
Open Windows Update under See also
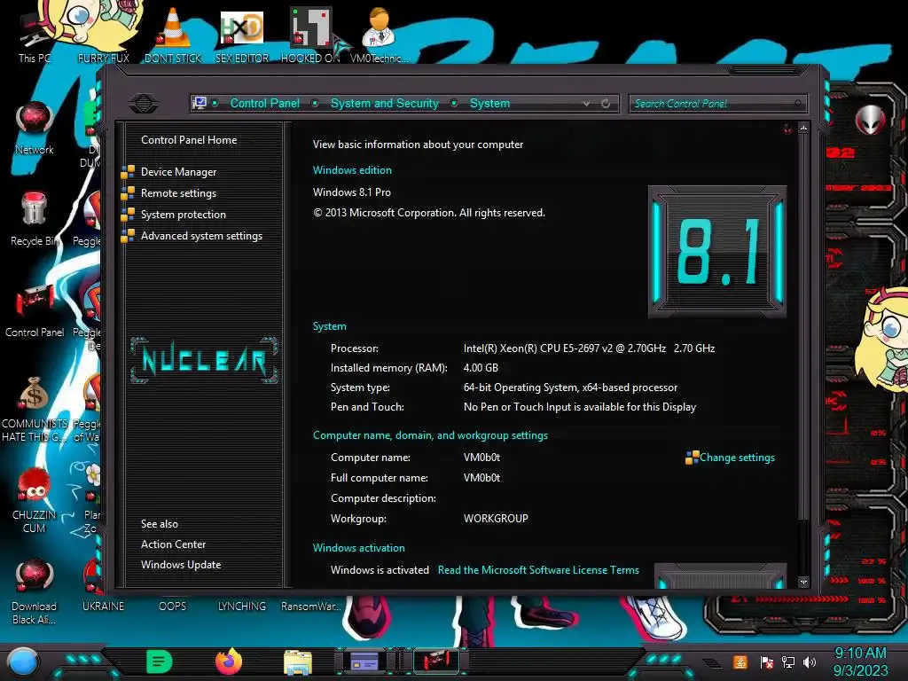[181, 565]
